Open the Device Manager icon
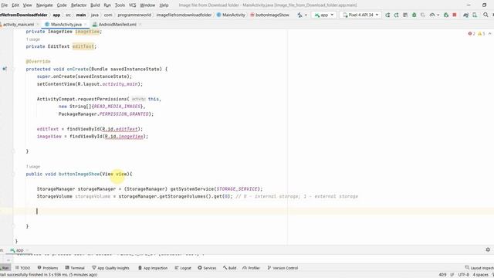The height and width of the screenshot is (278, 494). point(475,15)
